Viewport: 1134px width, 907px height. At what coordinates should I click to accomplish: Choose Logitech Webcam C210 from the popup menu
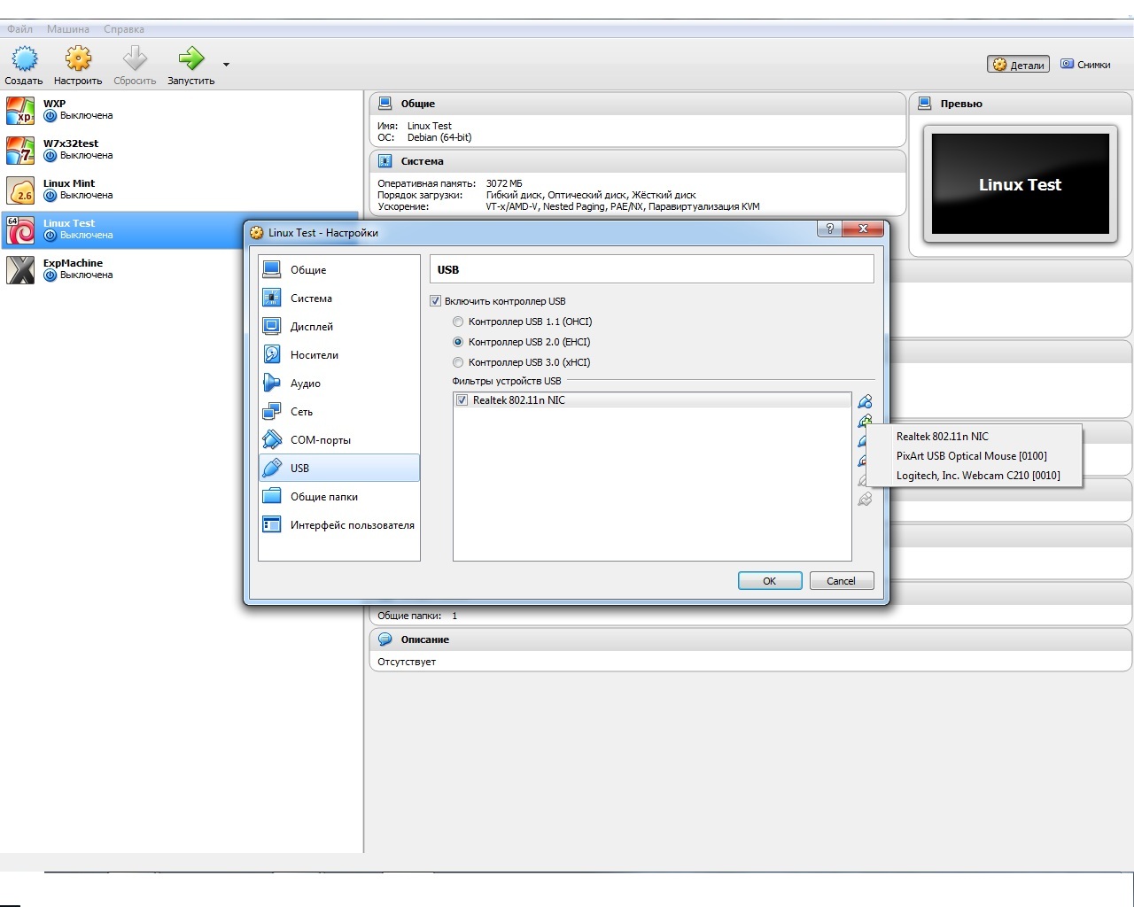click(975, 476)
